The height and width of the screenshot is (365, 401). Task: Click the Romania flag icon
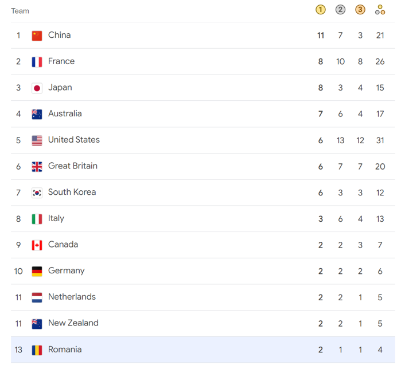pos(37,350)
